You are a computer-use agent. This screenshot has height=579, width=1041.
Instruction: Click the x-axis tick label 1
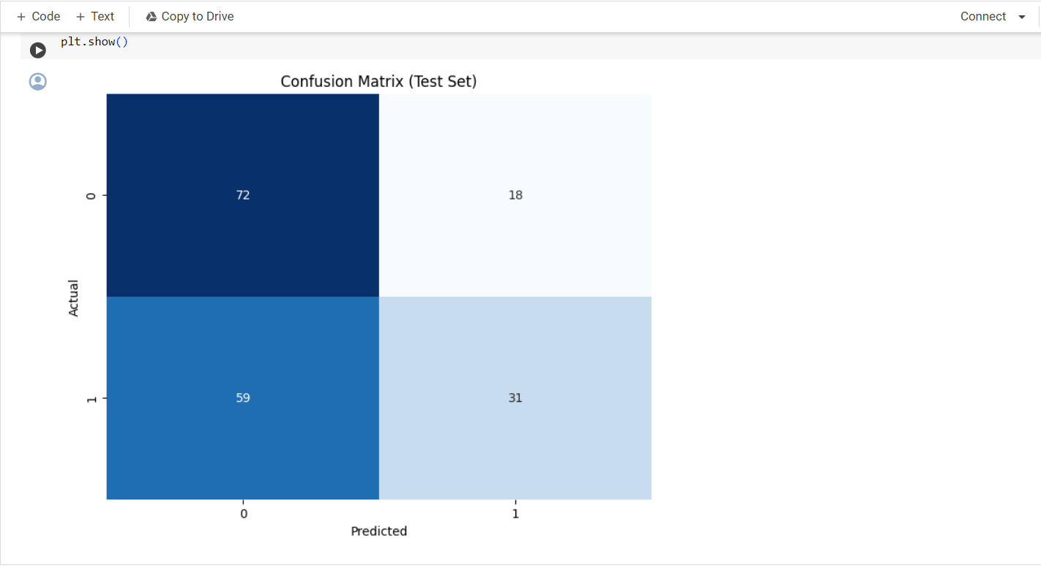[515, 513]
